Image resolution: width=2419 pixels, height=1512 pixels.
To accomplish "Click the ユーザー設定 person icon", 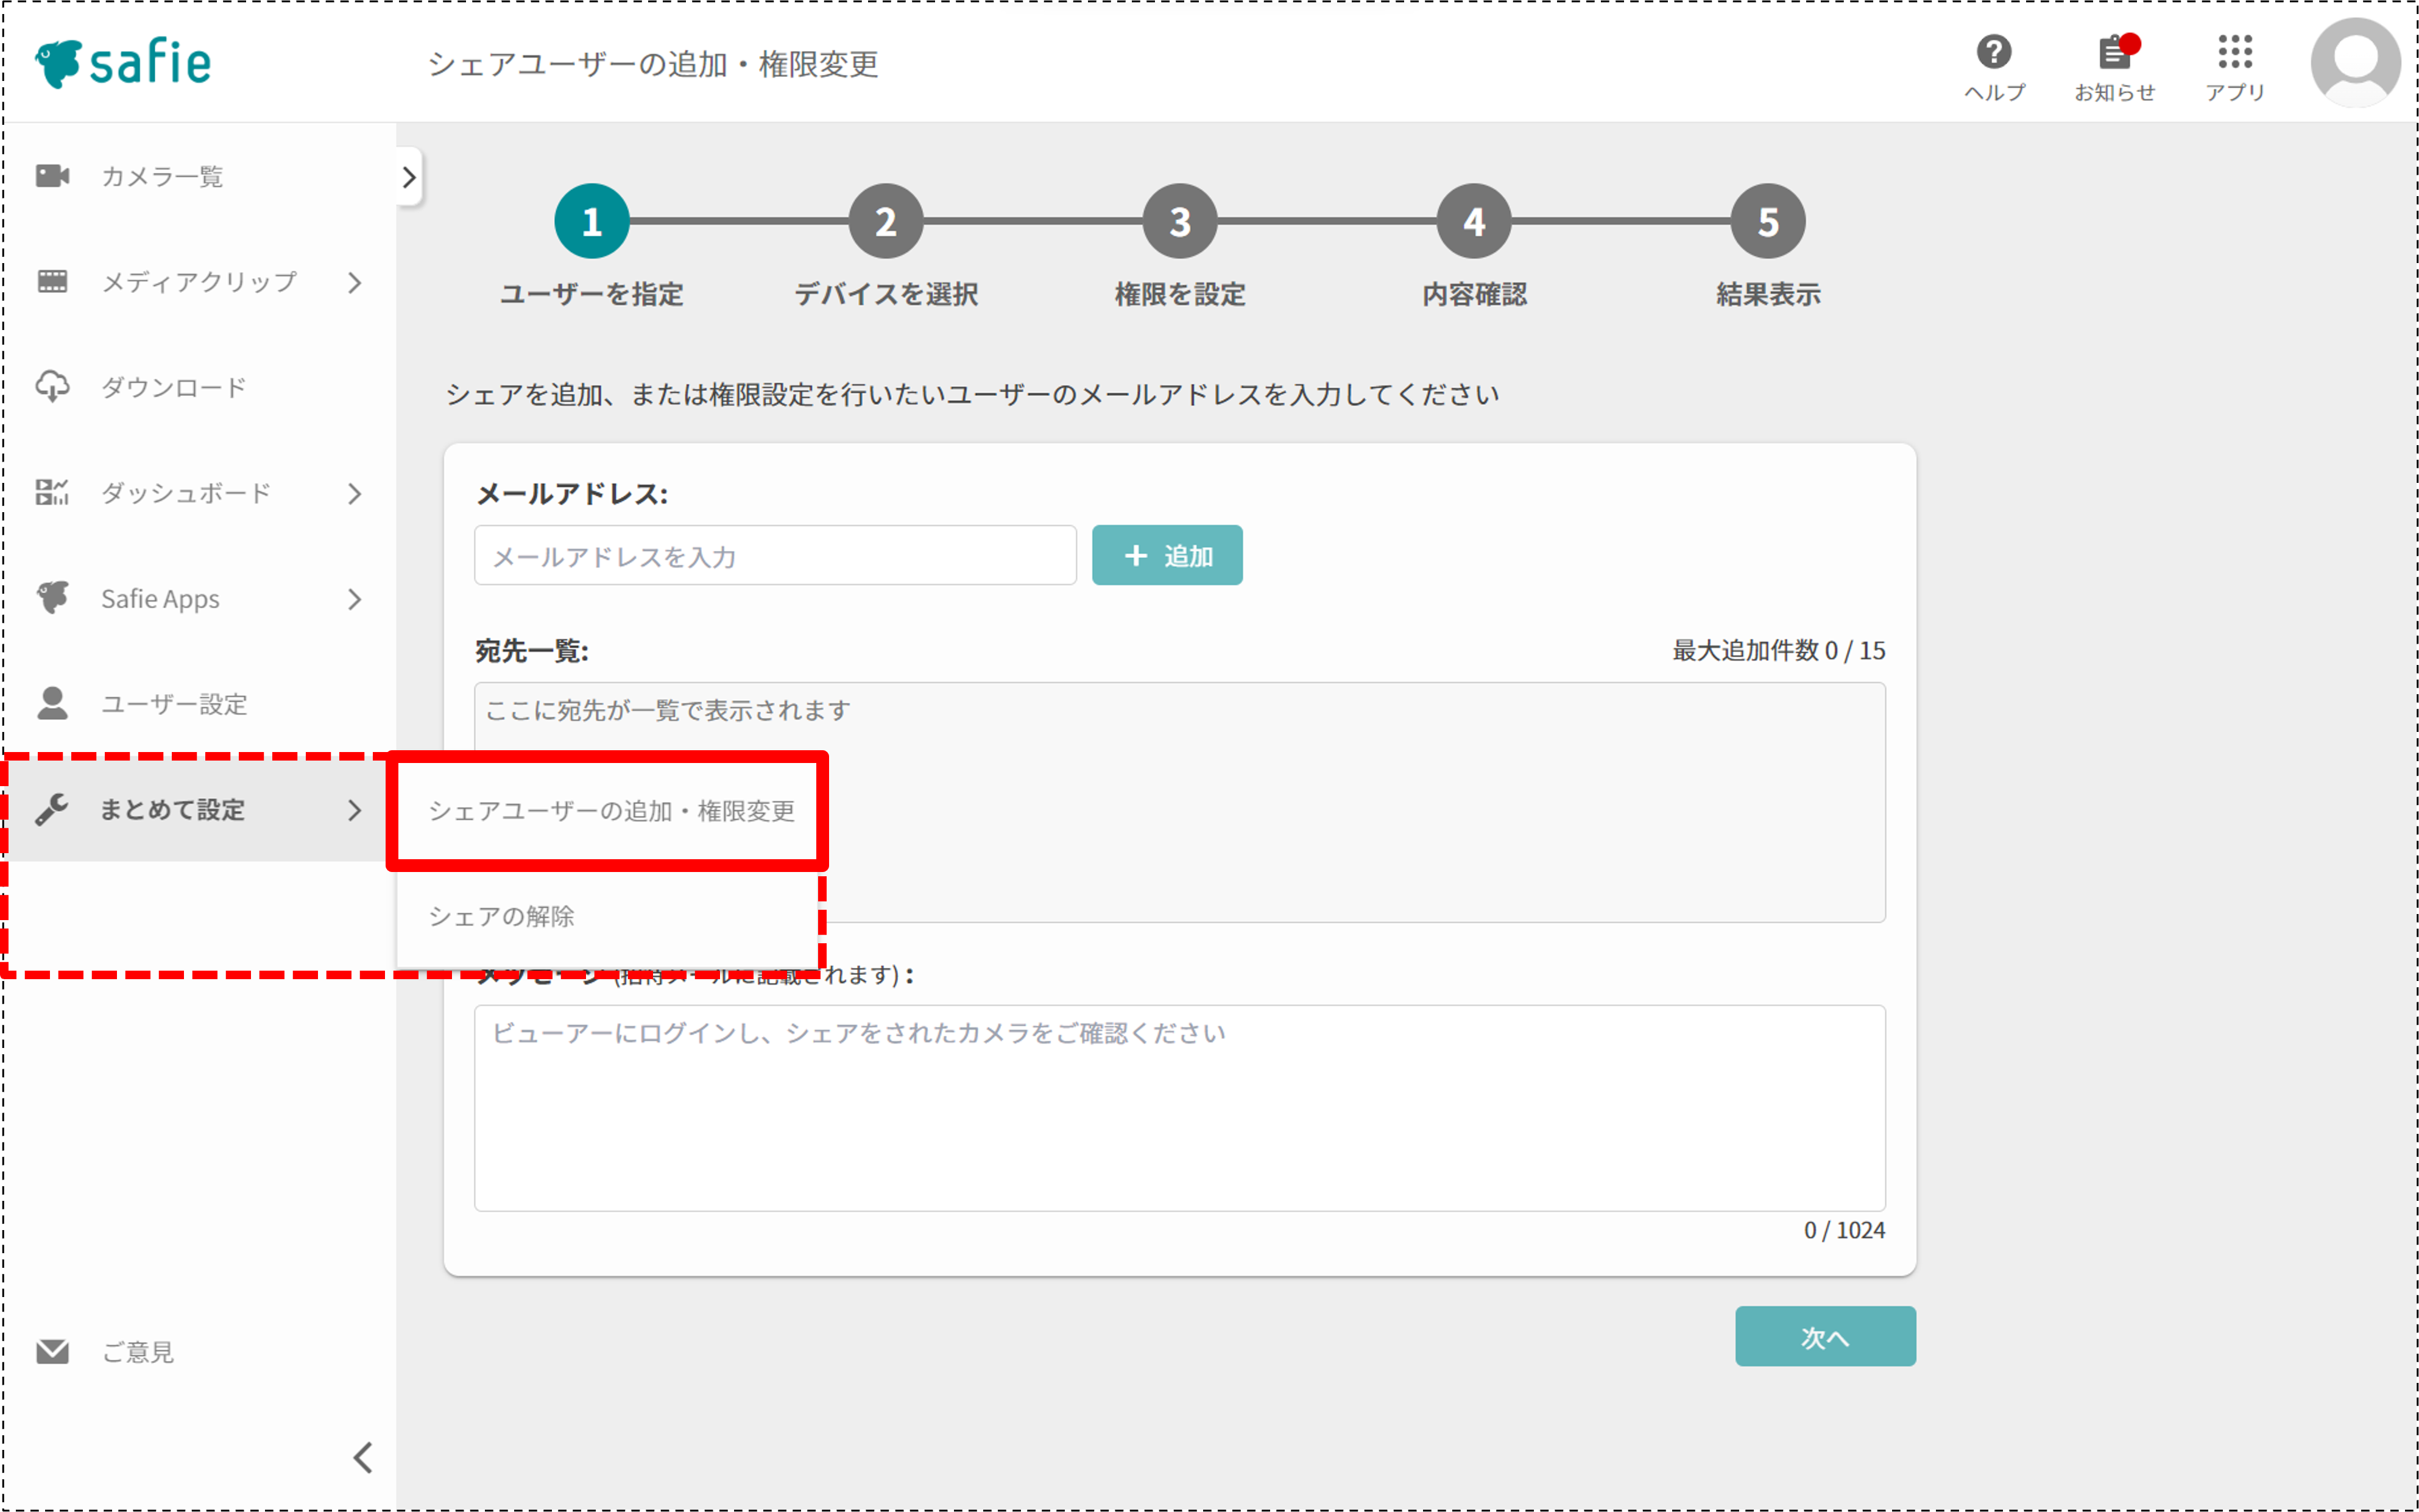I will tap(52, 704).
